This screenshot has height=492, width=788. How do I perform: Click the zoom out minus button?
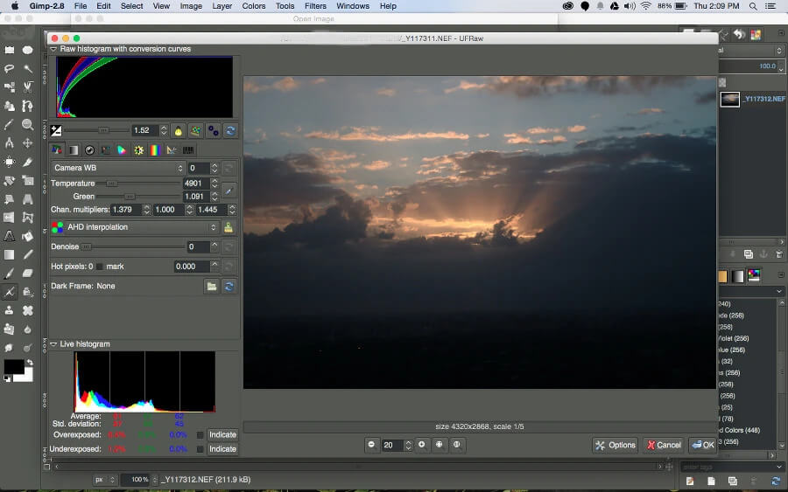coord(372,445)
